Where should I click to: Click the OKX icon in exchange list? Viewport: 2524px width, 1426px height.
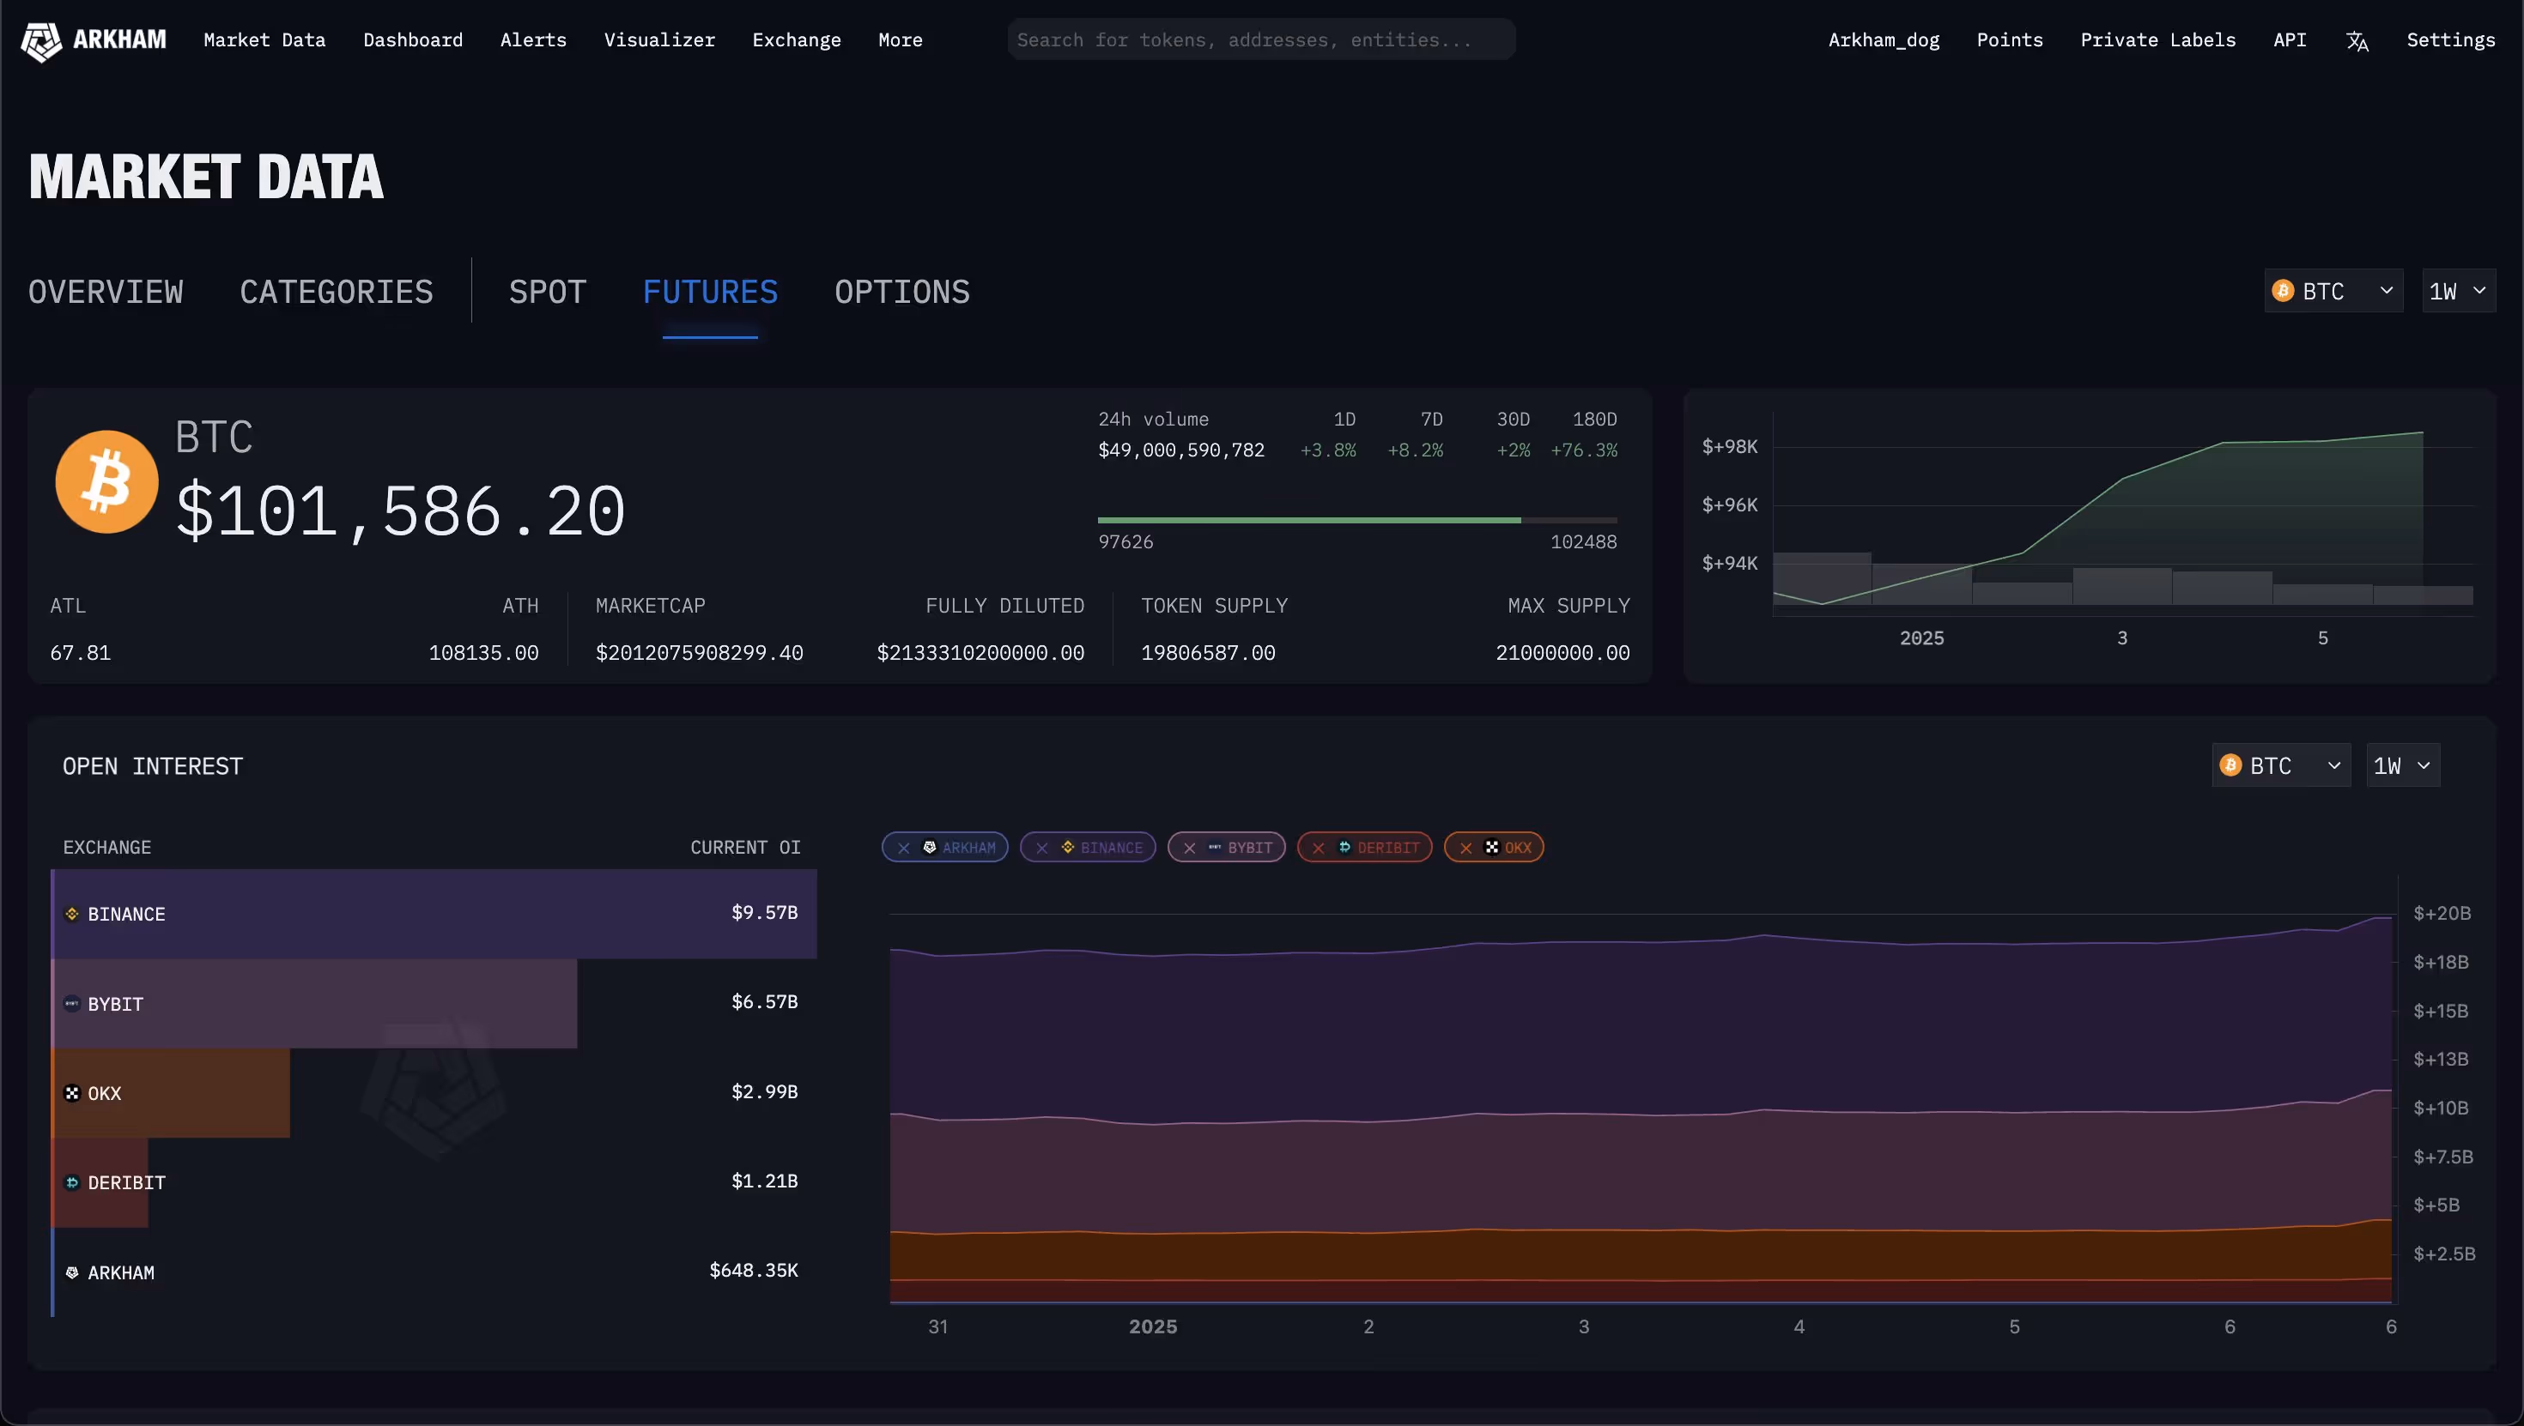click(x=71, y=1093)
